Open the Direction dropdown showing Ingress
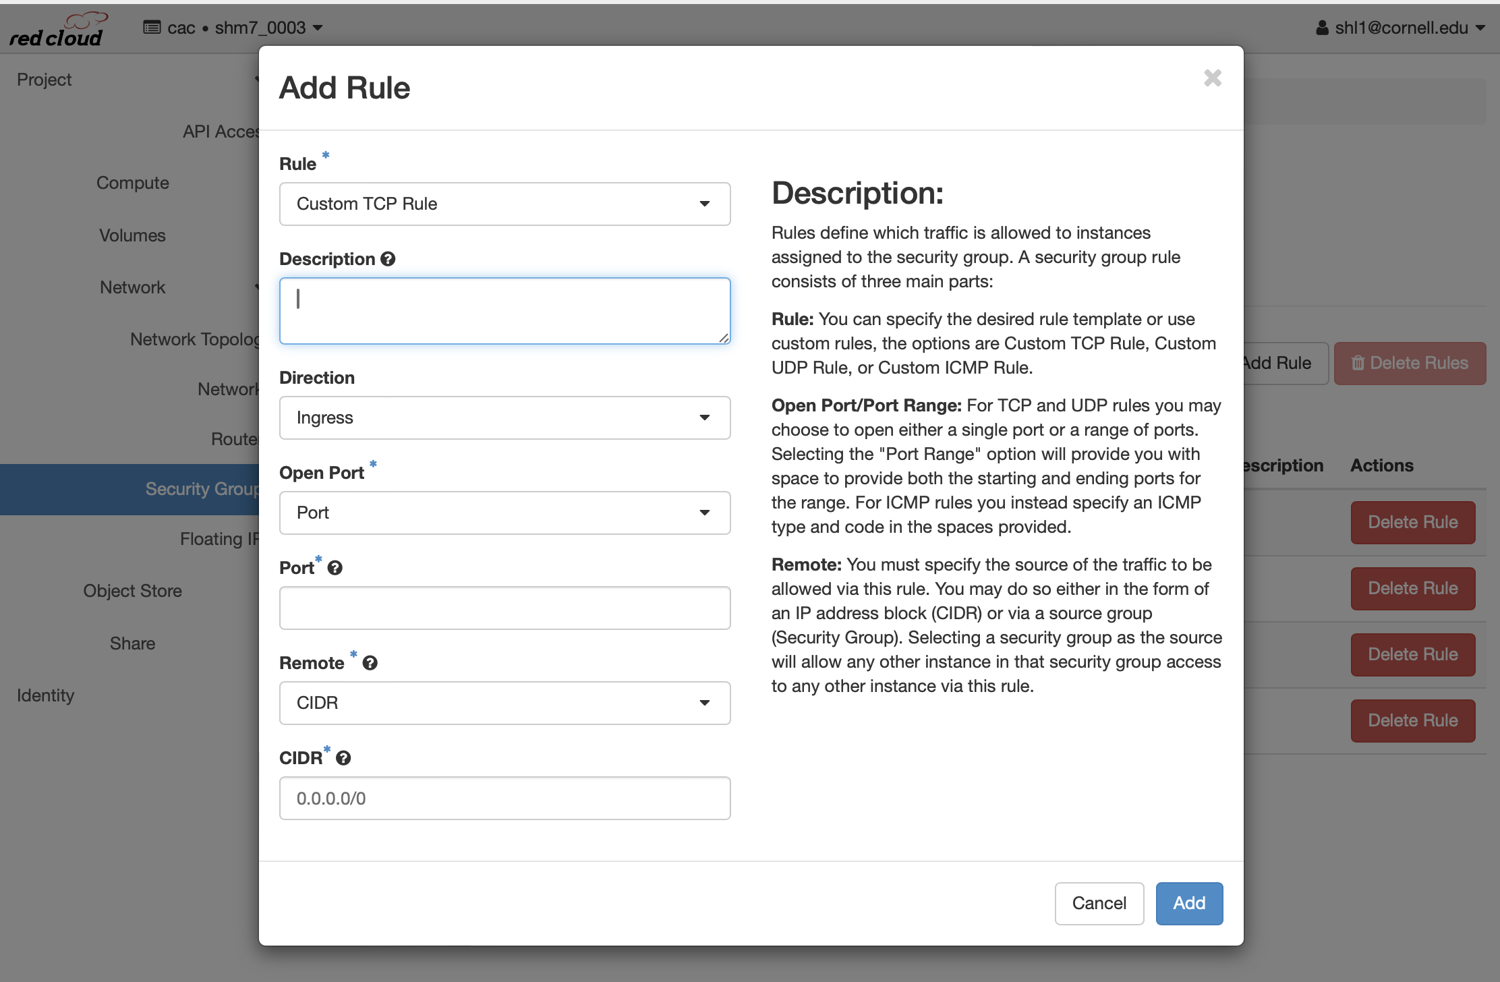The width and height of the screenshot is (1500, 982). [504, 417]
